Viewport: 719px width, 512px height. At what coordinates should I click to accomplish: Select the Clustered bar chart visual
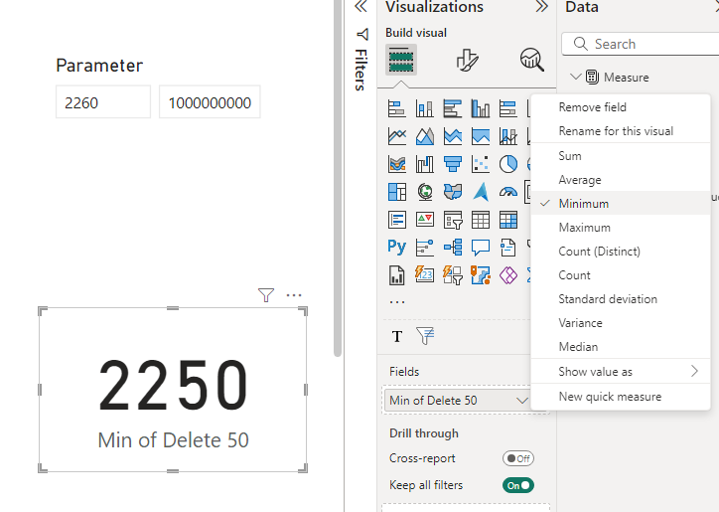pos(453,108)
